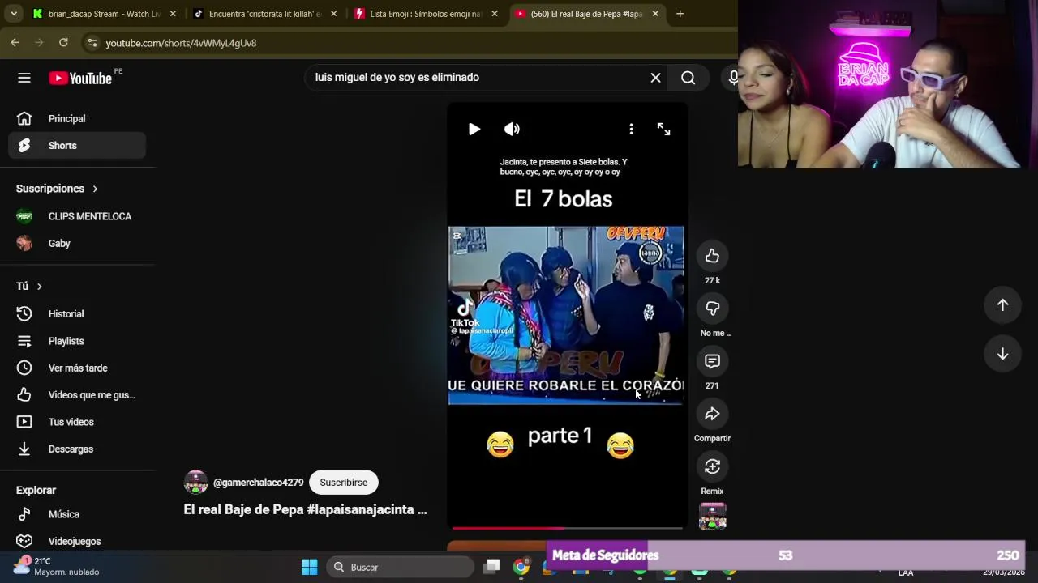This screenshot has width=1038, height=583.
Task: Open Chrome from the taskbar
Action: coord(521,567)
